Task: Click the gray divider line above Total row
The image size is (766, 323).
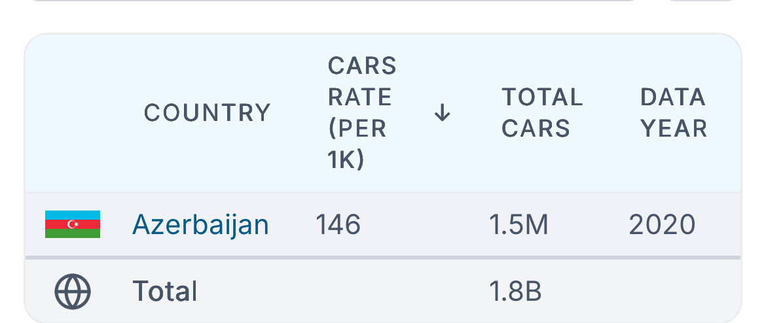Action: point(383,258)
